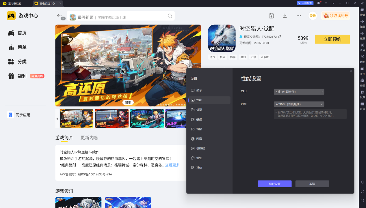The width and height of the screenshot is (366, 208).
Task: Click 领取福利券 coupon button
Action: (x=335, y=16)
